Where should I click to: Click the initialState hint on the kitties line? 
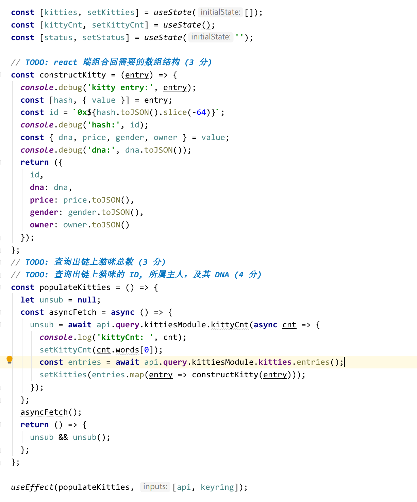220,12
